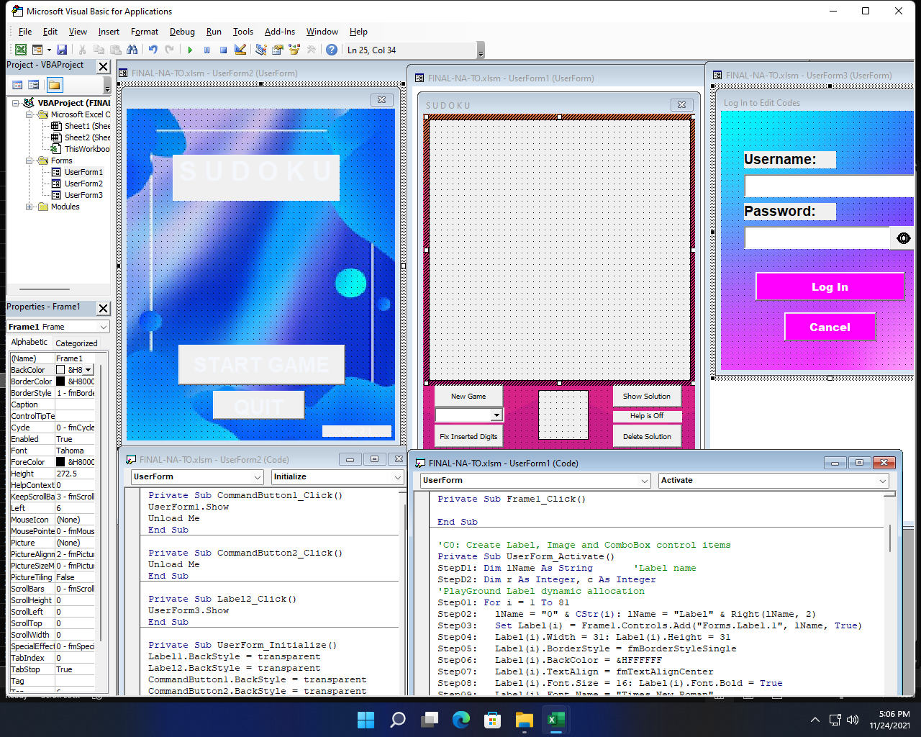The image size is (921, 737).
Task: Expand the Modules folder in project tree
Action: 30,207
